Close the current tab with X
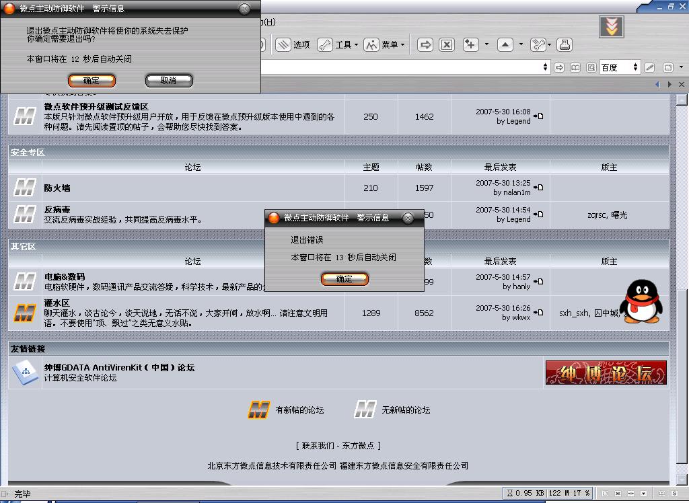Viewport: 689px width, 503px height. tap(682, 84)
